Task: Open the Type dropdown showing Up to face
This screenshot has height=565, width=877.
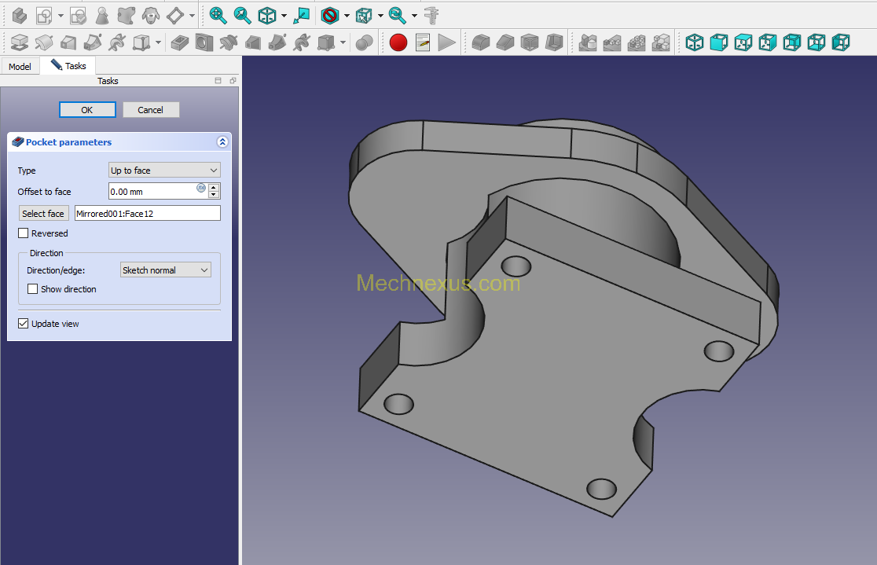Action: coord(164,170)
